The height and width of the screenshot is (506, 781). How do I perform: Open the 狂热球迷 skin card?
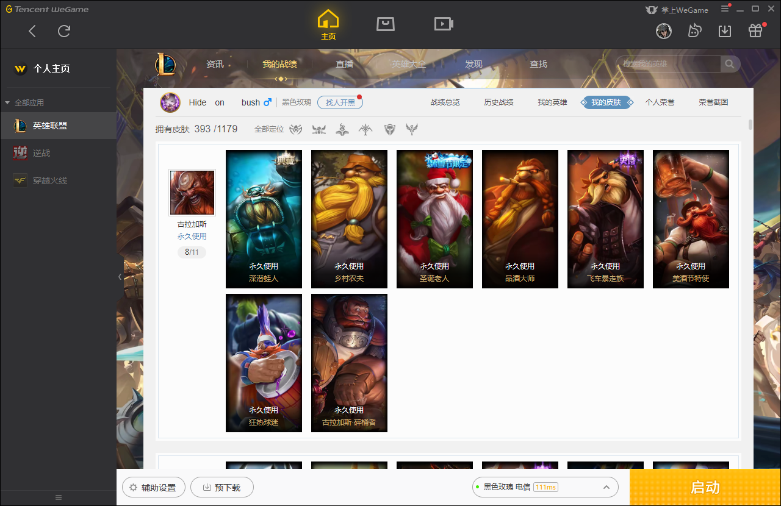pyautogui.click(x=264, y=363)
